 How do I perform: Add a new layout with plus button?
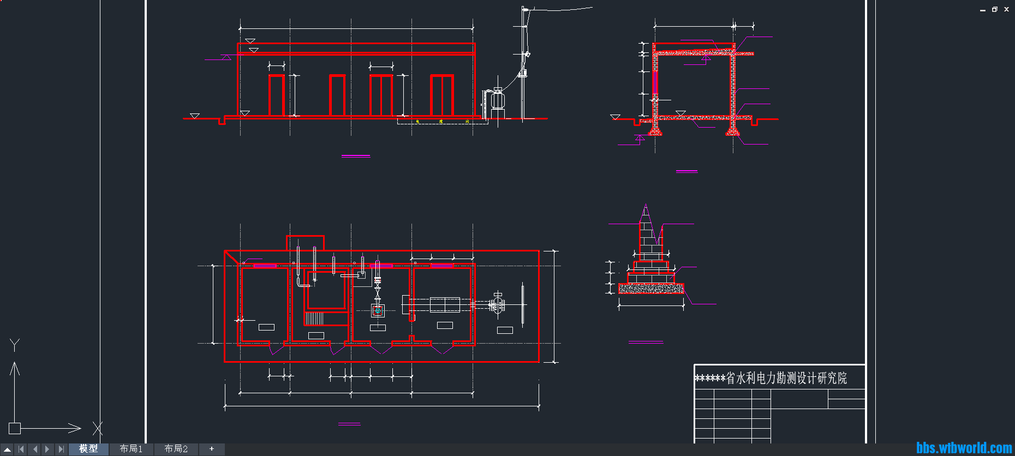pos(212,448)
